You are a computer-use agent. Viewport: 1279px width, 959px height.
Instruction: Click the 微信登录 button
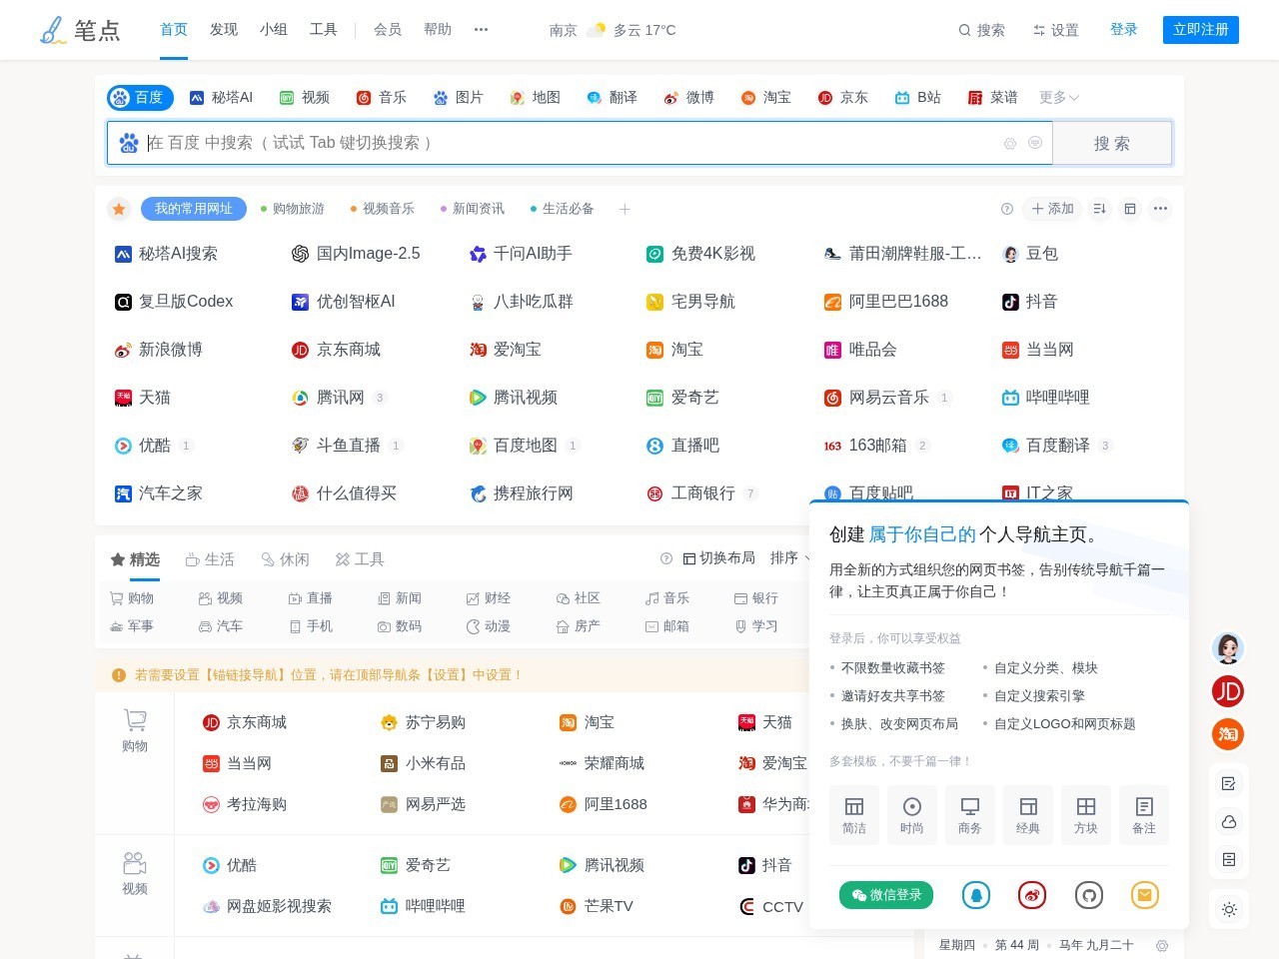click(886, 895)
